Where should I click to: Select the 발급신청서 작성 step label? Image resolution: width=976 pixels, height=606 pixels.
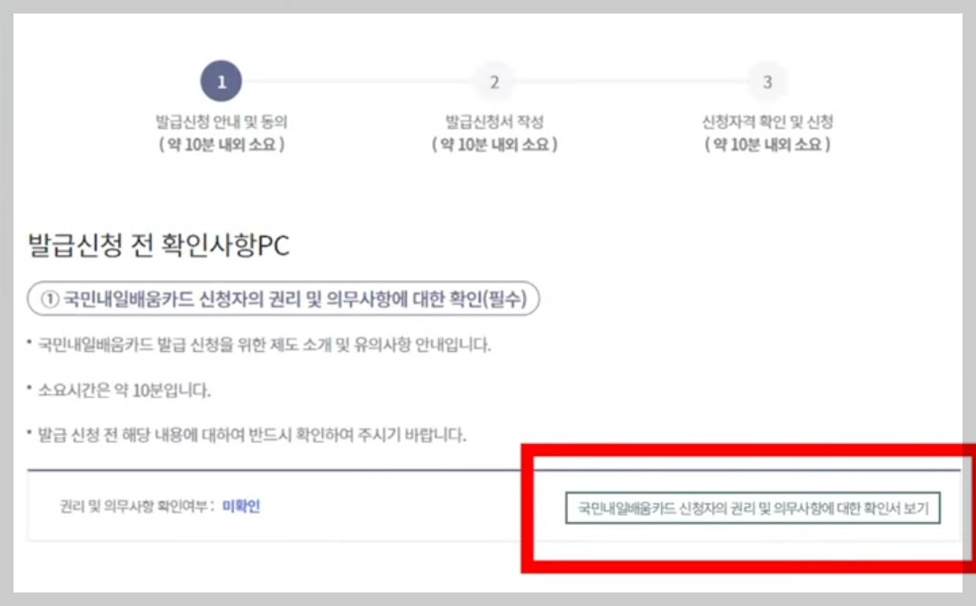(x=494, y=122)
